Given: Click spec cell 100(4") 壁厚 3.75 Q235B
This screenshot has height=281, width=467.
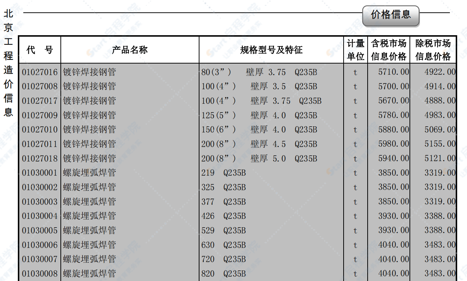Looking at the screenshot, I should pyautogui.click(x=261, y=101).
